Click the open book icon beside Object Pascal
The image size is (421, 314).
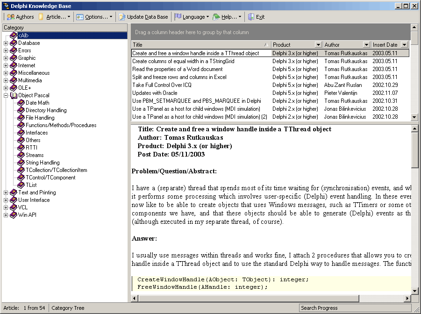tap(14, 95)
